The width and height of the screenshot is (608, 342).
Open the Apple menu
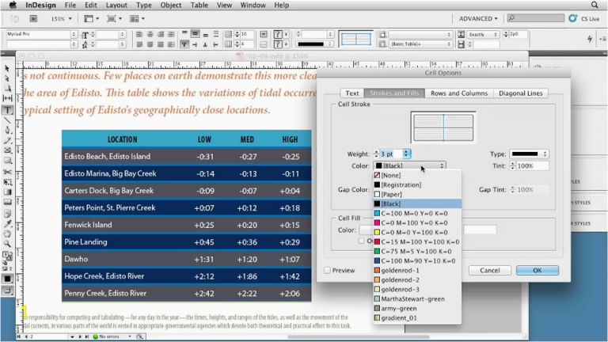(13, 5)
